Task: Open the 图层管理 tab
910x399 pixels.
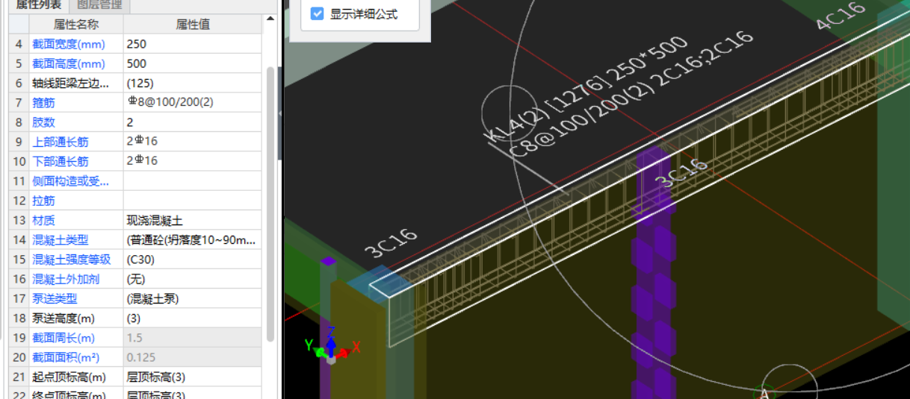Action: (99, 5)
